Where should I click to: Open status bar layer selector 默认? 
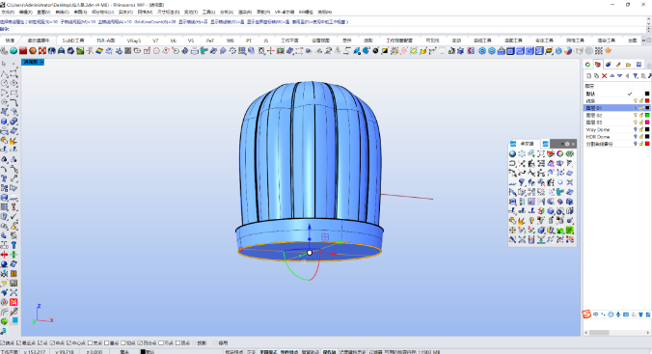click(x=148, y=352)
